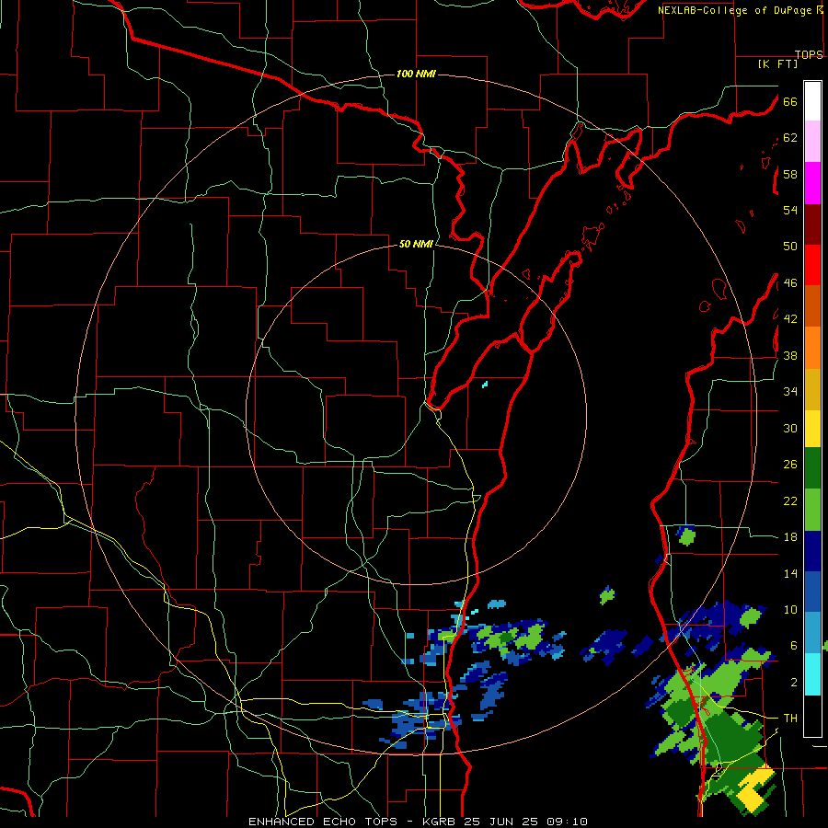Click the "100 NMI" range ring label

[416, 74]
